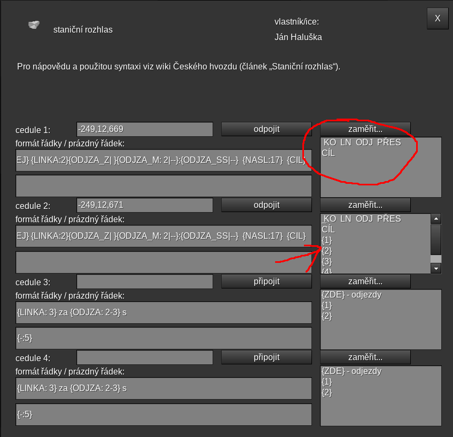The image size is (453, 437).
Task: Click the "vlastník/ice:" label
Action: pyautogui.click(x=296, y=22)
